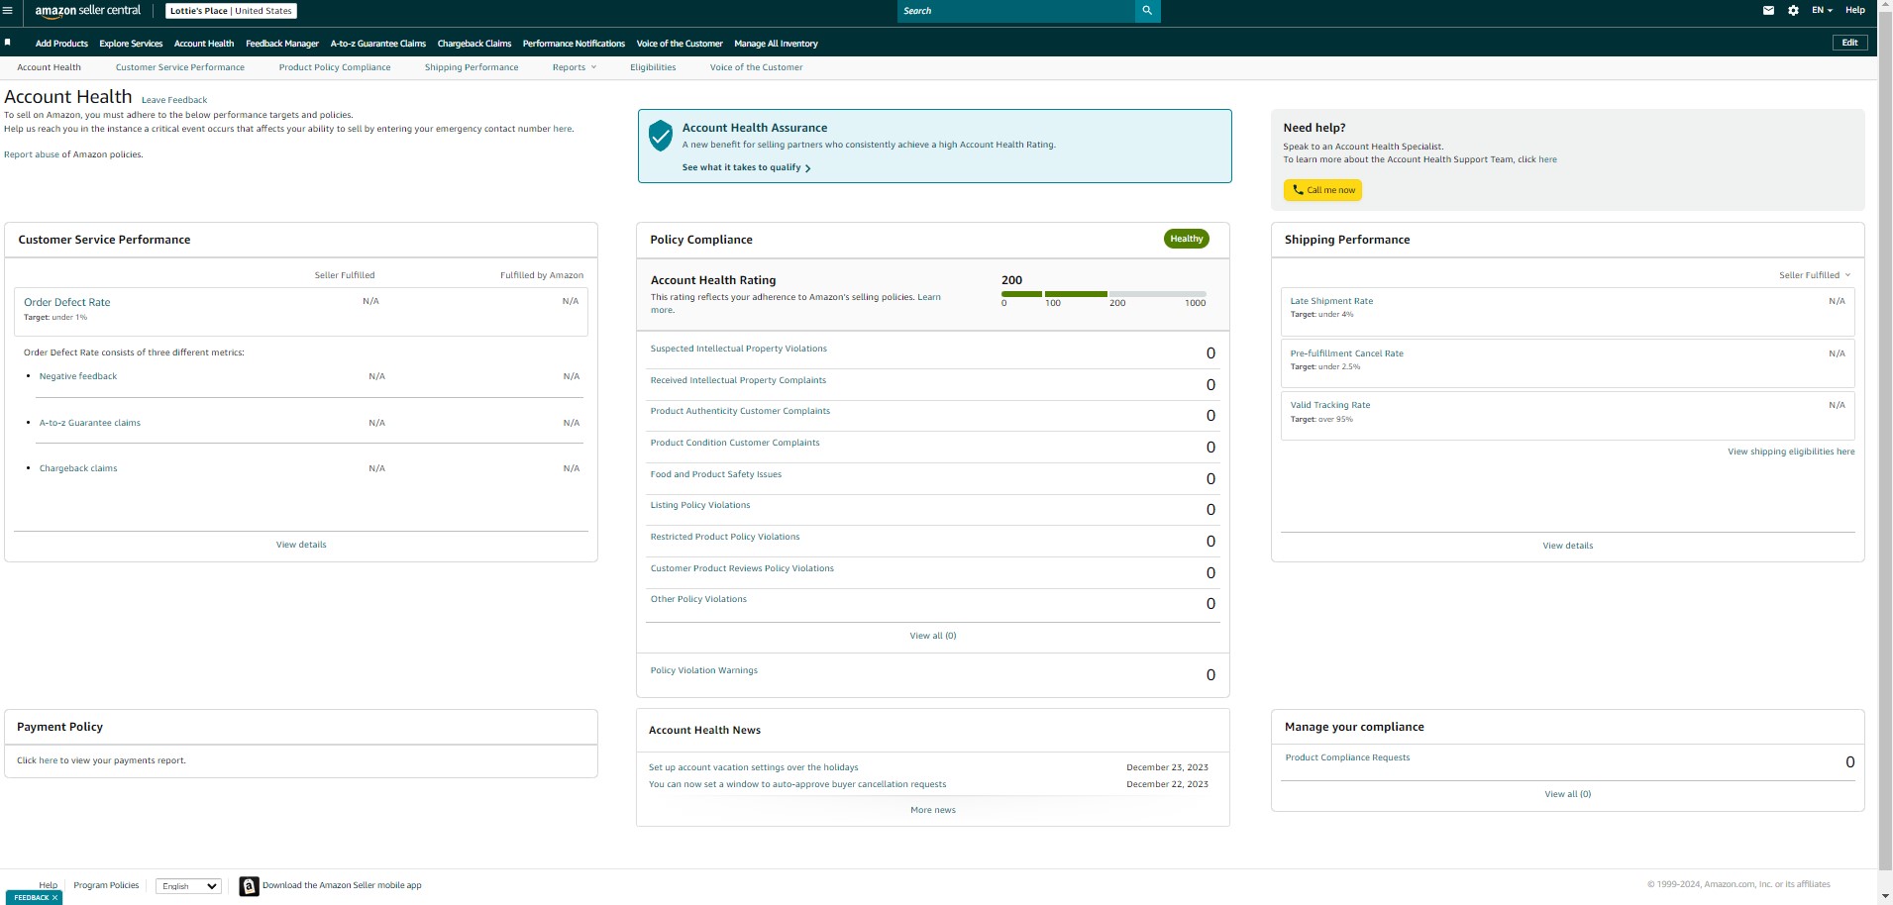The height and width of the screenshot is (905, 1893).
Task: Open Manage All Inventory shortcut
Action: coord(776,44)
